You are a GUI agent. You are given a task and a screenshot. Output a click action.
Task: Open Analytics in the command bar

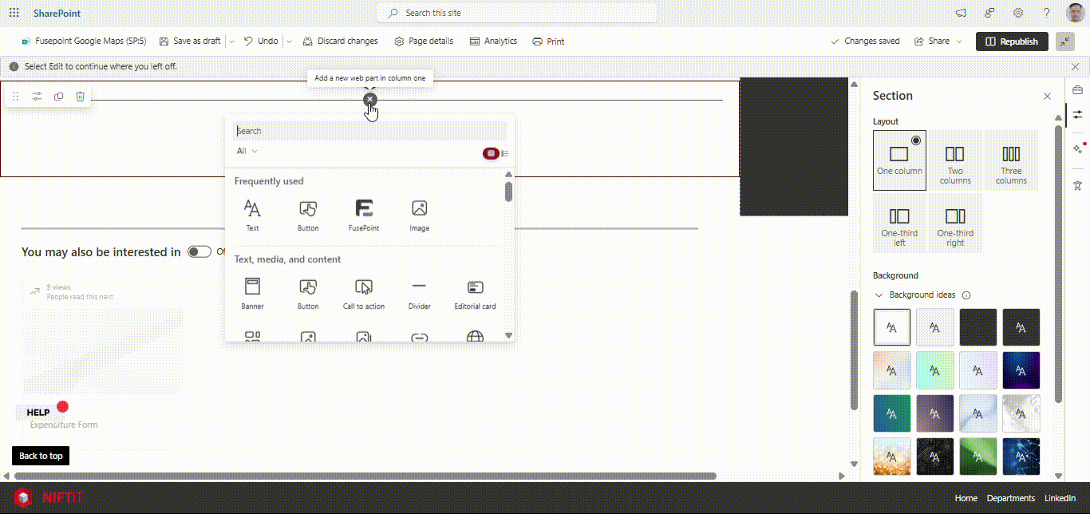tap(493, 42)
